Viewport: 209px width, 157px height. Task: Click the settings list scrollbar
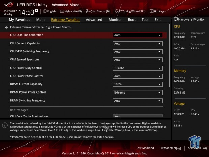pyautogui.click(x=169, y=55)
